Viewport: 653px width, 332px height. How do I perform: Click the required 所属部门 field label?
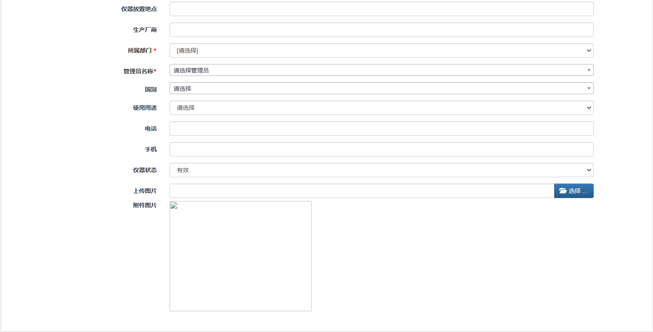point(142,50)
